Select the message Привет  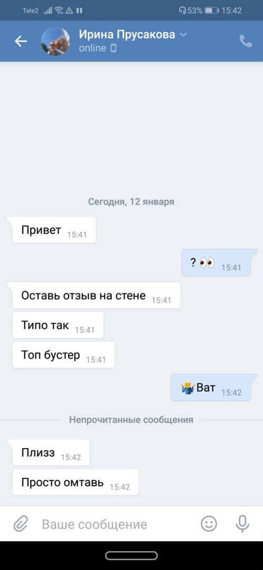(x=54, y=230)
